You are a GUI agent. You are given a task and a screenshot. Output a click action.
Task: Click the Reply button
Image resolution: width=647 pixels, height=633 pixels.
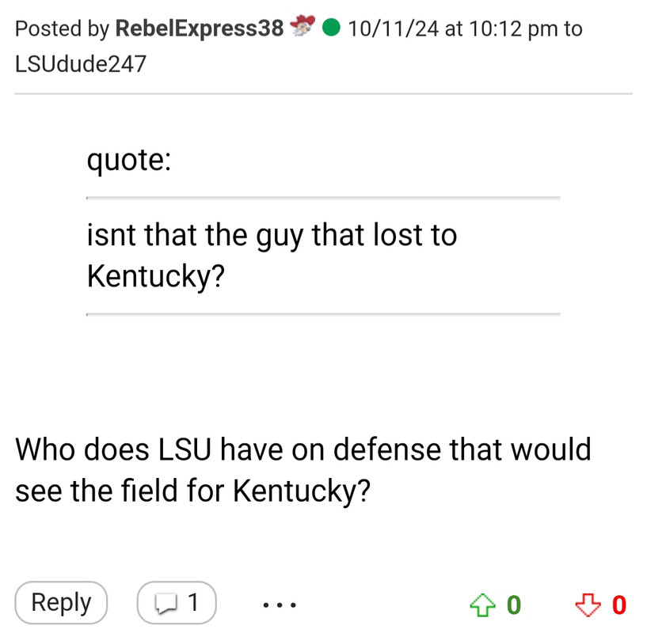[61, 602]
